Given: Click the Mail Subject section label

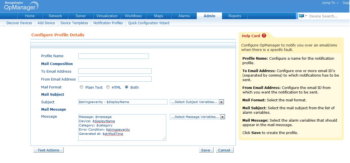Looking at the screenshot, I should pos(53,94).
